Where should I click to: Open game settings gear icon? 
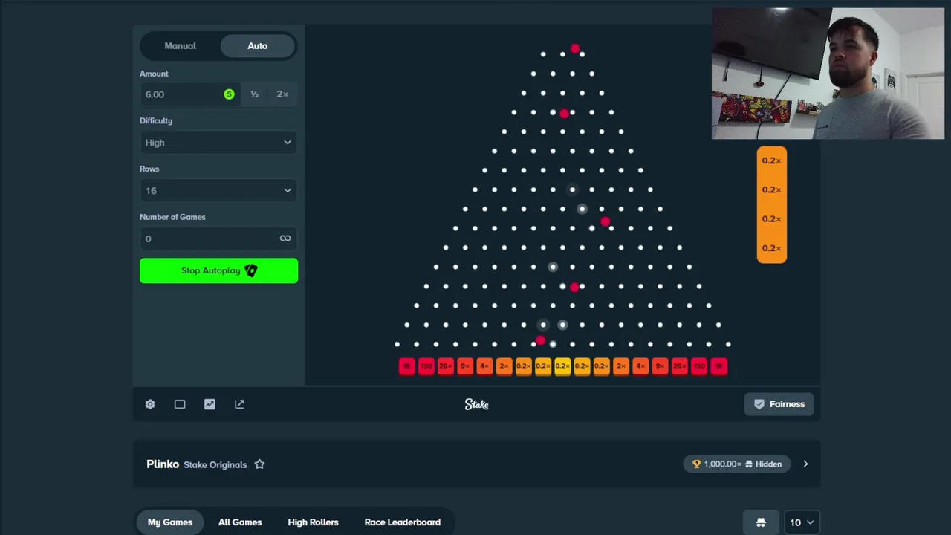coord(150,404)
